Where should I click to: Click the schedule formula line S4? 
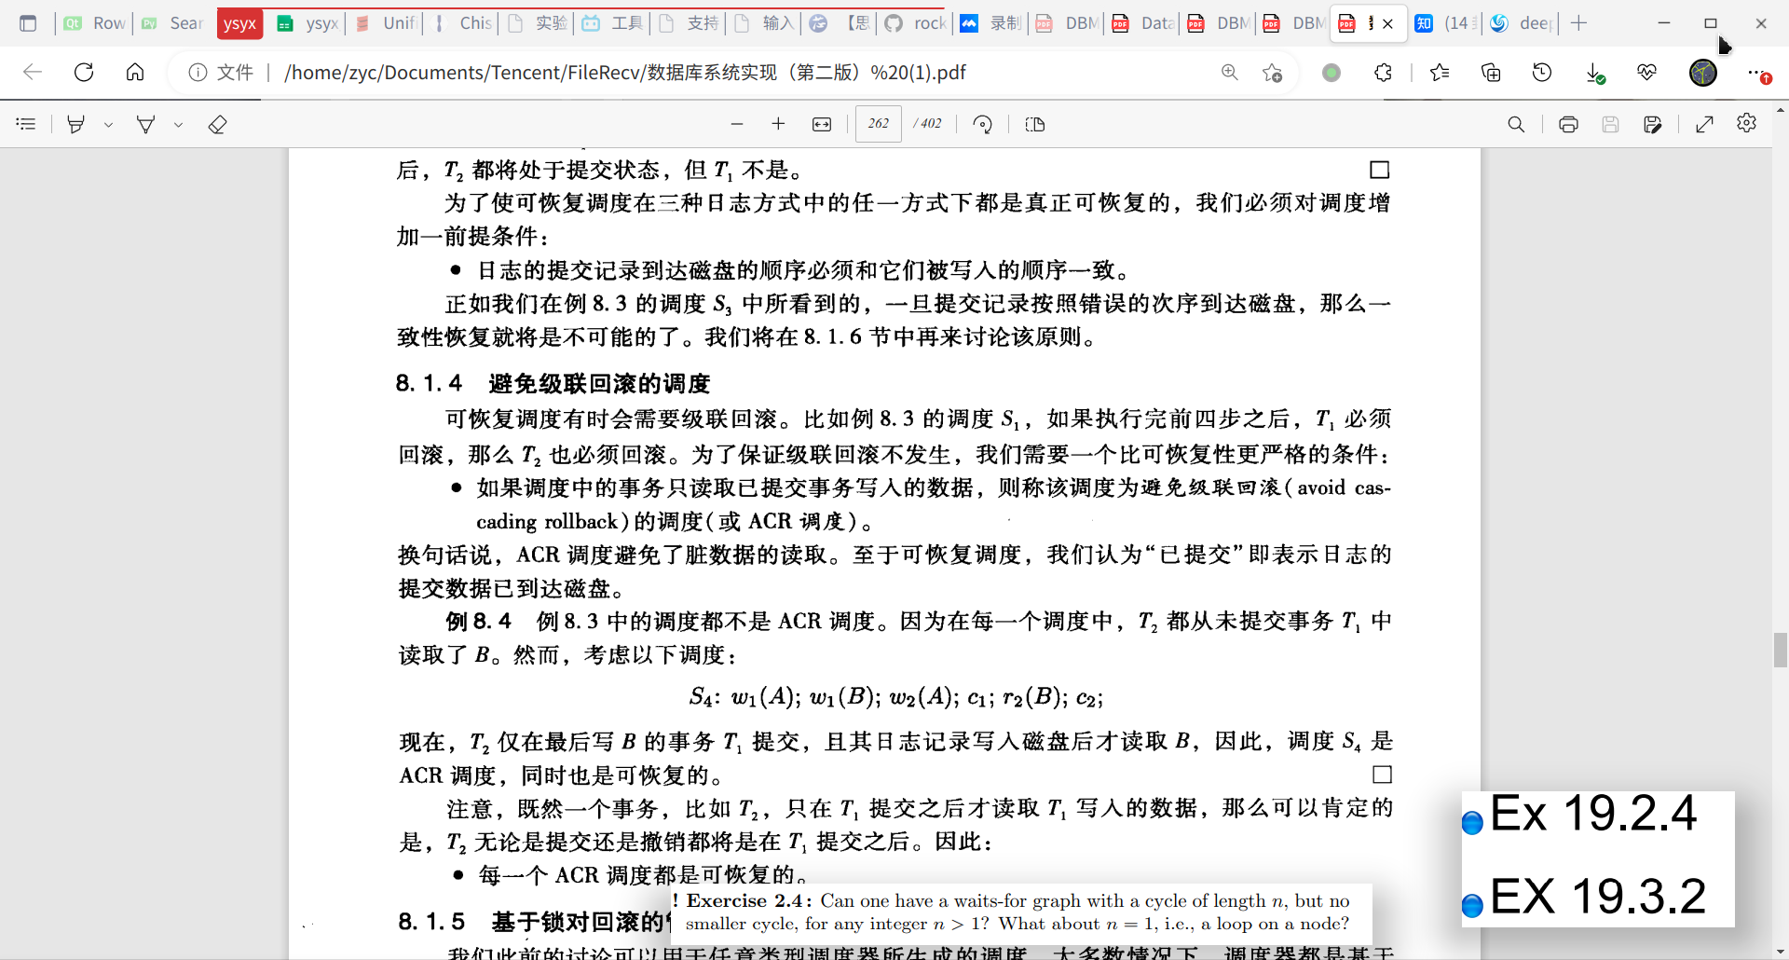tap(896, 697)
